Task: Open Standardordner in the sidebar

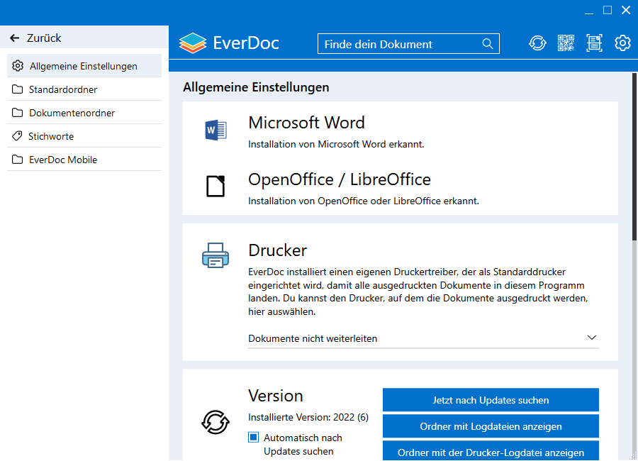Action: click(x=63, y=89)
